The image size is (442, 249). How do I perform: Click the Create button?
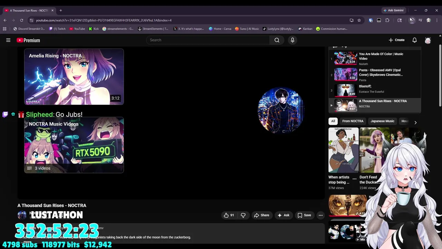click(396, 40)
